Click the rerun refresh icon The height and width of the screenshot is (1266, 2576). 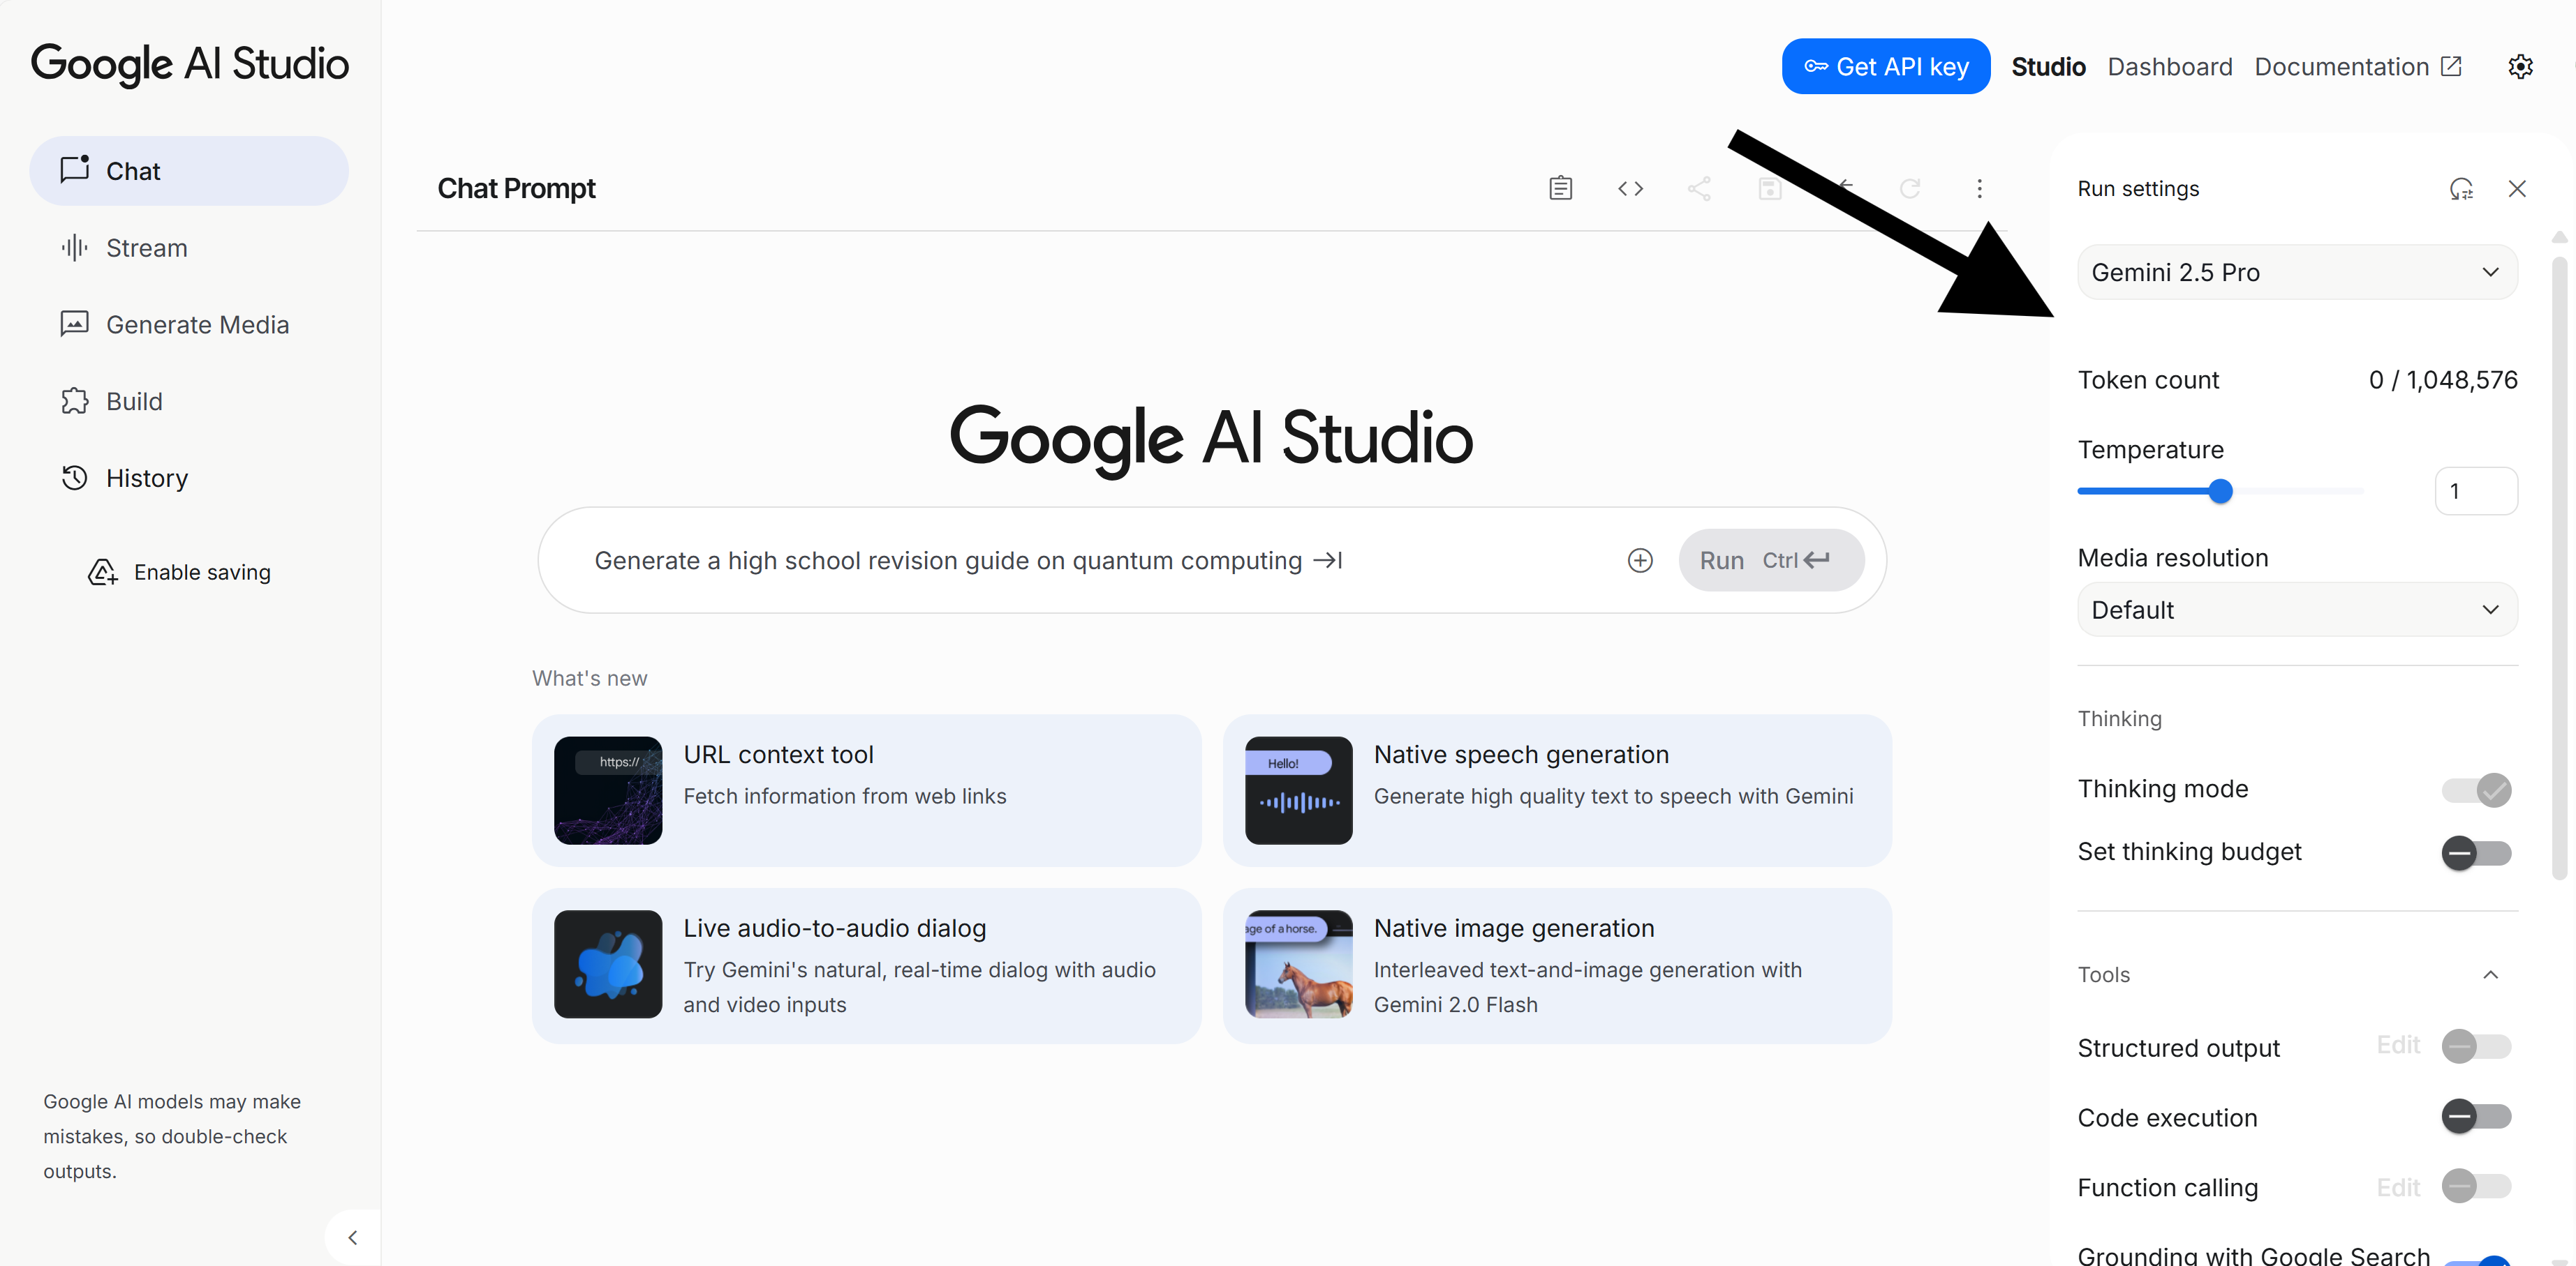(x=1909, y=188)
